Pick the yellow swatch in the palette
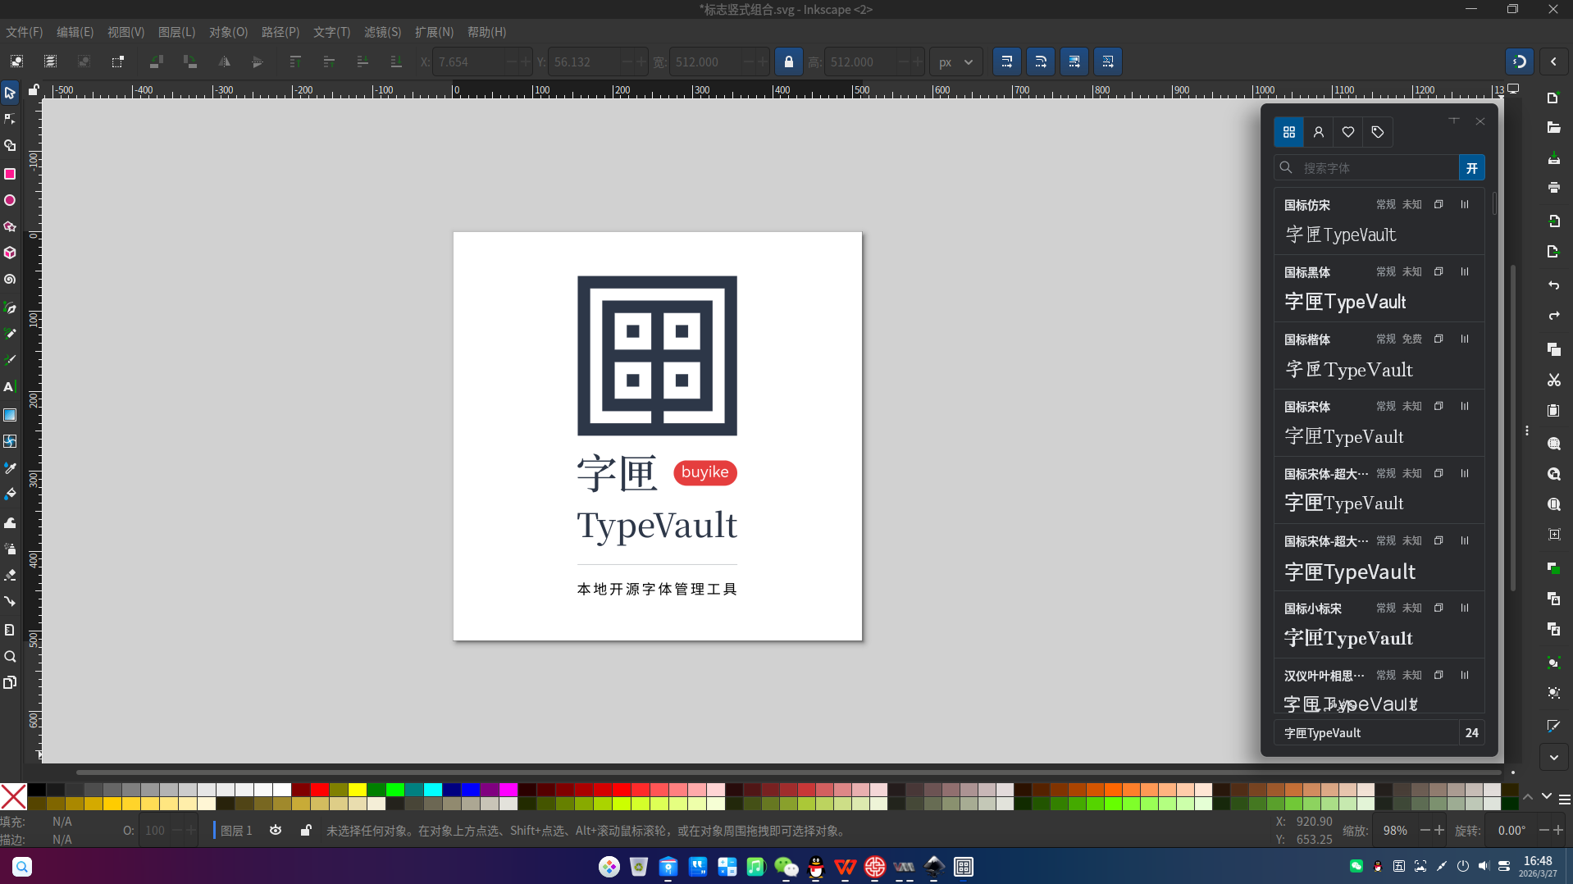This screenshot has height=884, width=1573. tap(358, 790)
